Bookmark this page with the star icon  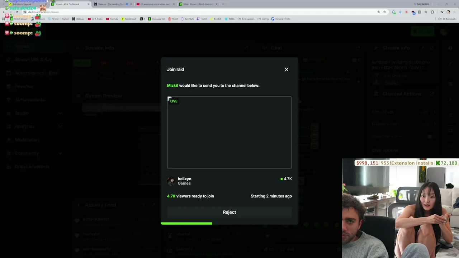[384, 12]
